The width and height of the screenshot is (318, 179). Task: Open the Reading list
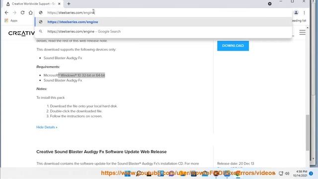(x=299, y=20)
